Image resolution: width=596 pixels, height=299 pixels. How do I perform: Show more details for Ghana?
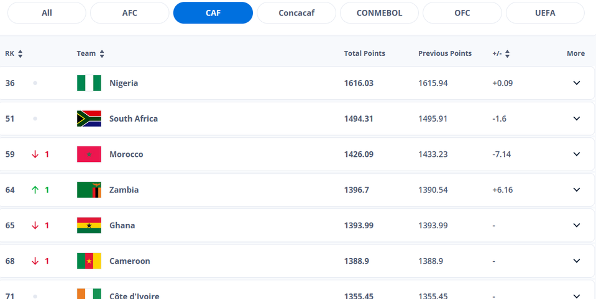576,225
